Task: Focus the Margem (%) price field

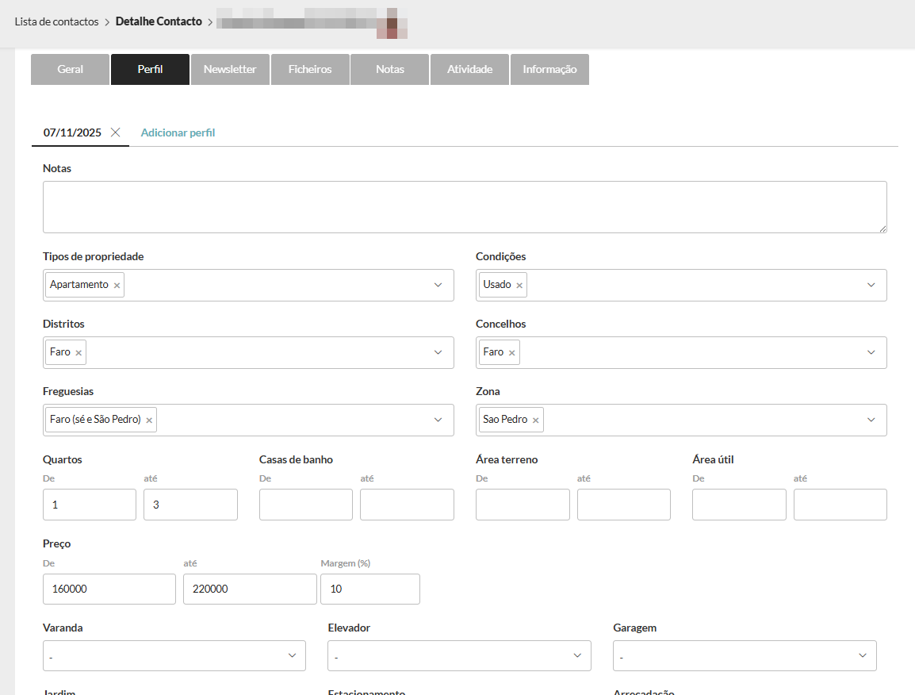Action: pyautogui.click(x=369, y=589)
